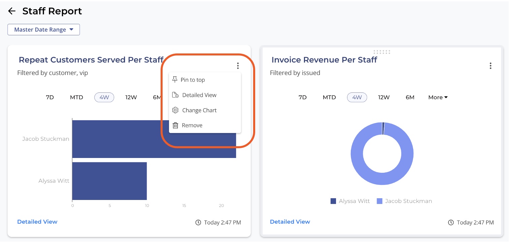This screenshot has height=244, width=509.
Task: Open three-dot menu on Invoice Revenue card
Action: pos(490,66)
